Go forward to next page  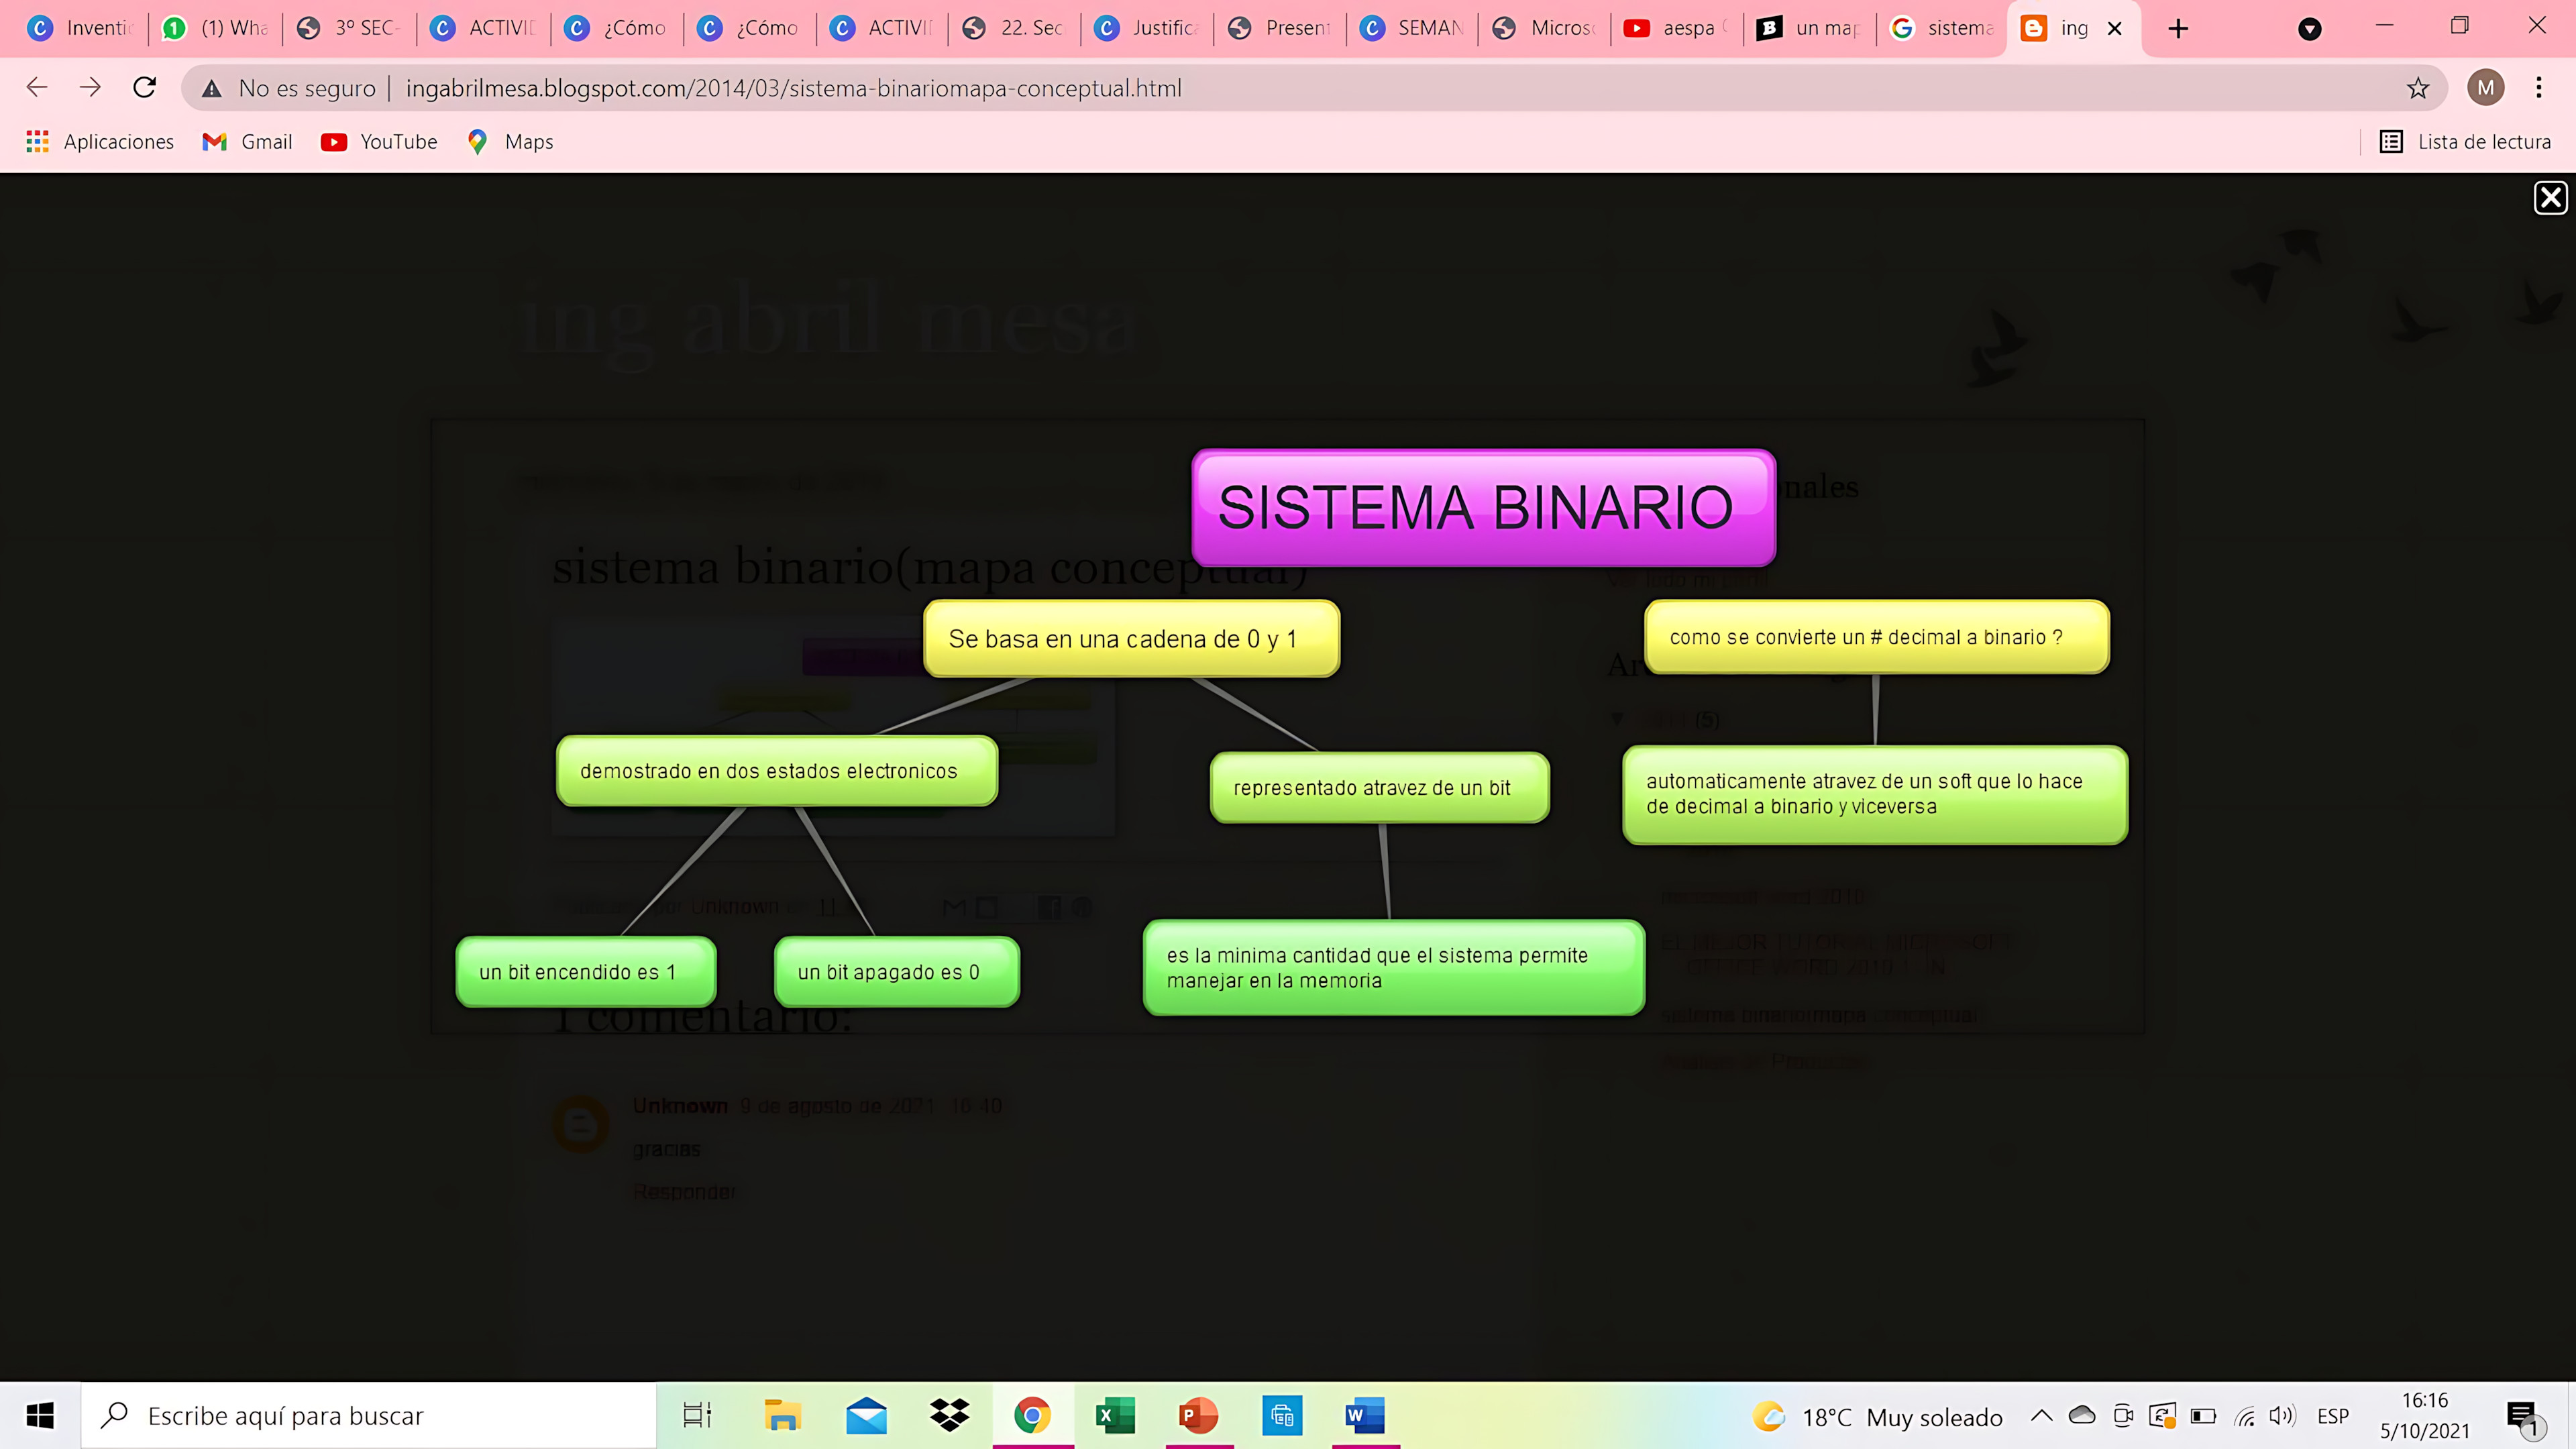pos(90,88)
